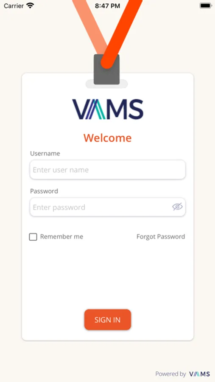Tap the battery indicator icon
Image resolution: width=215 pixels, height=382 pixels.
pos(206,6)
